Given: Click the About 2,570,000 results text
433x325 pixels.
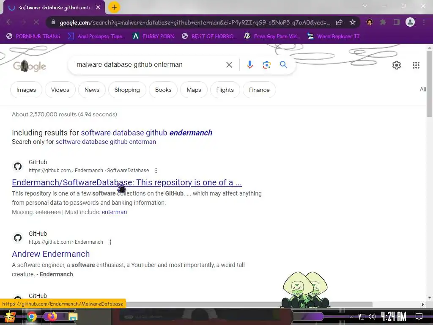Looking at the screenshot, I should coord(64,114).
